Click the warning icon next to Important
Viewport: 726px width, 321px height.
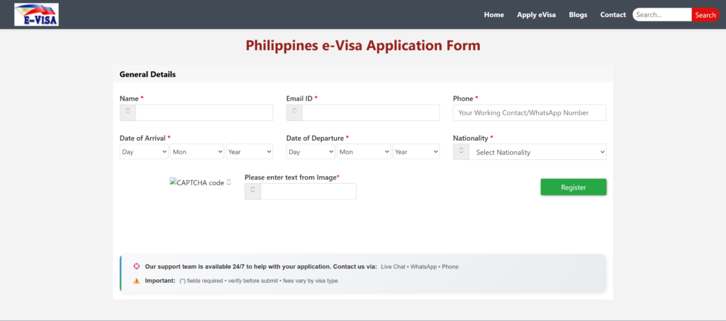click(137, 281)
